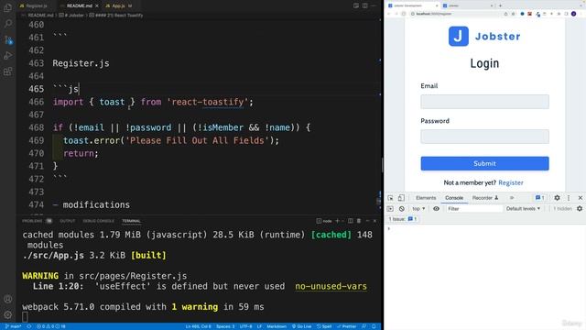Maximize the terminal panel with caret icon
This screenshot has width=586, height=330.
point(367,221)
